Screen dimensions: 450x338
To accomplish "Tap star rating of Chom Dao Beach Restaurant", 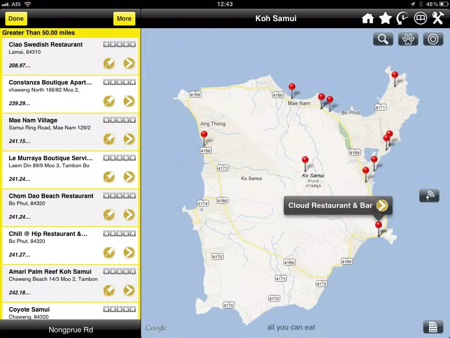I will (120, 196).
